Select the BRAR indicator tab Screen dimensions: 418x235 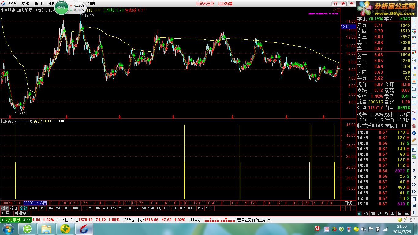pos(77,208)
